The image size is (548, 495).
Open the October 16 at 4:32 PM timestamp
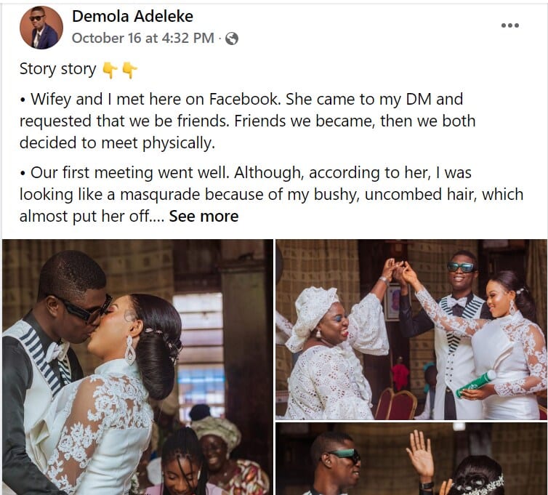pos(142,39)
